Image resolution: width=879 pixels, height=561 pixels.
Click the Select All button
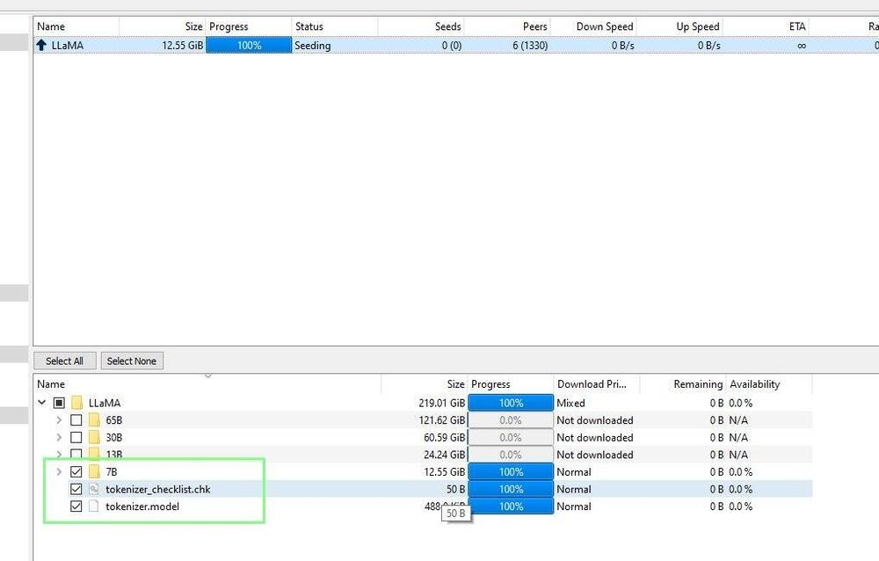(x=64, y=361)
